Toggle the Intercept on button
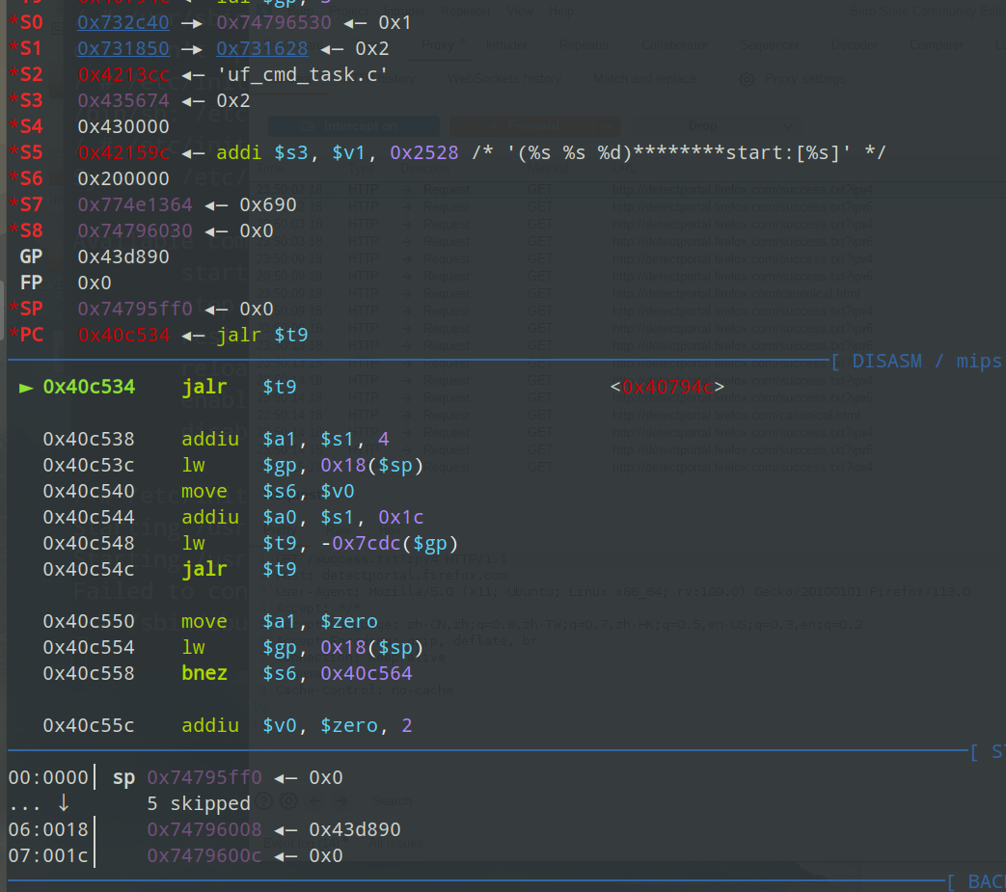 pos(353,126)
